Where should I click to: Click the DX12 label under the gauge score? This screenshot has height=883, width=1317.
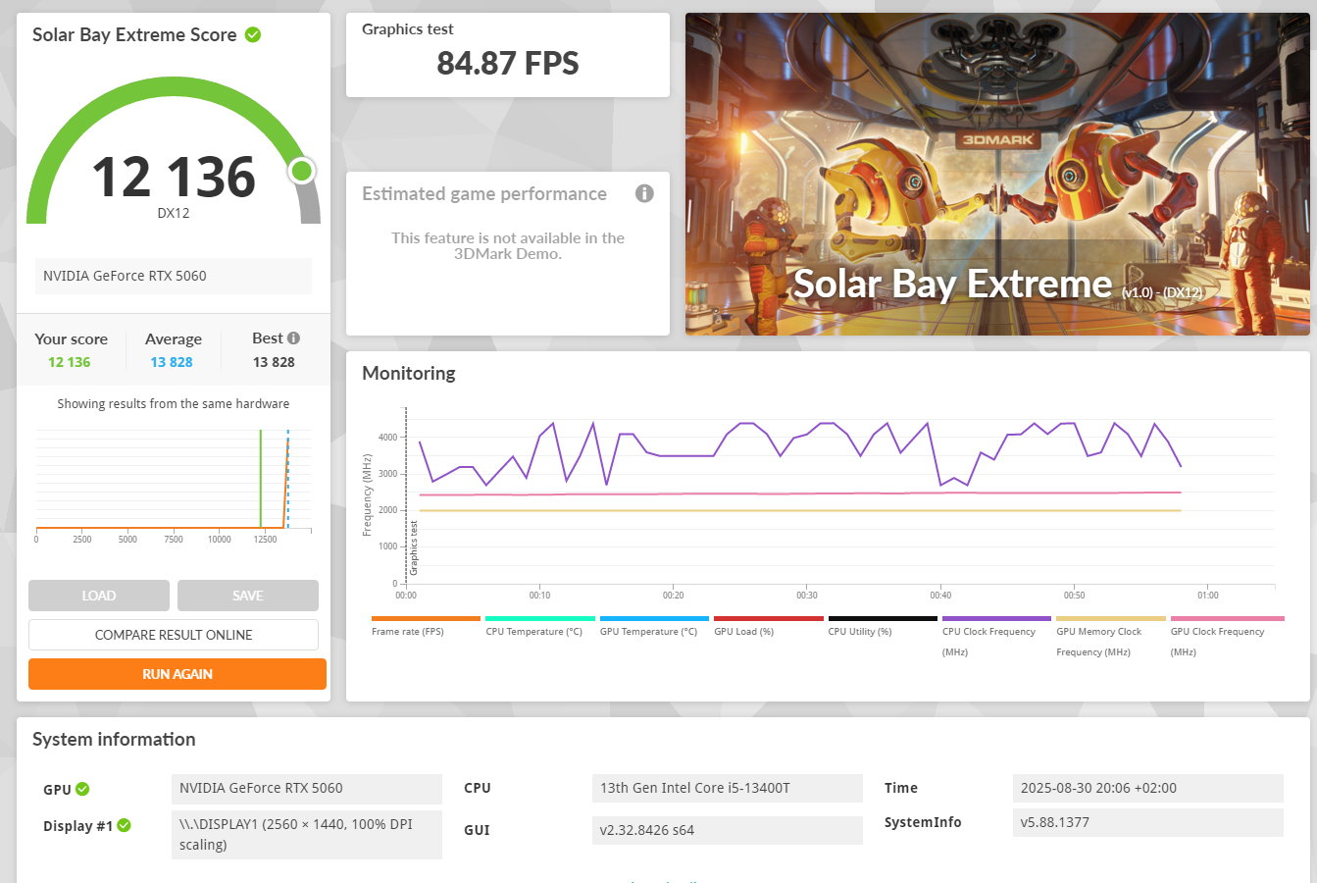[x=174, y=213]
